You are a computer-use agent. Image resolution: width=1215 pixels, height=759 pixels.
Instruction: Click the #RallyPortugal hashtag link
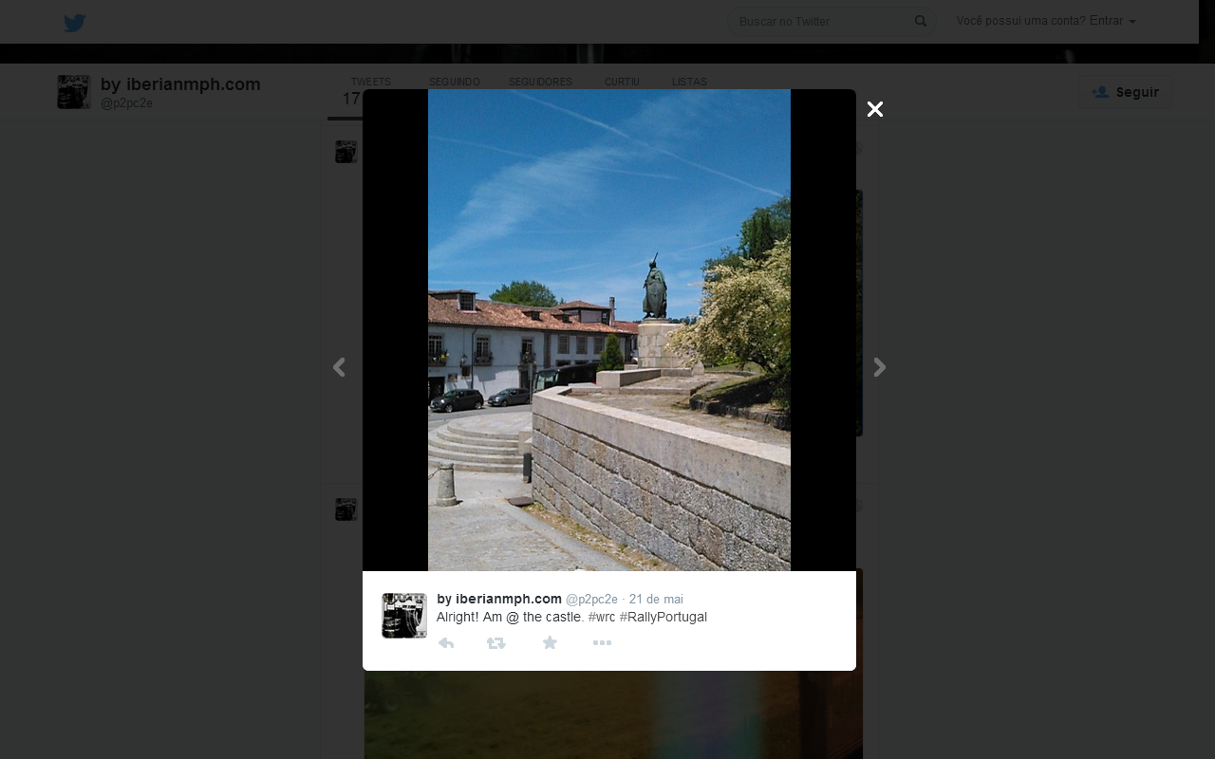pos(663,617)
